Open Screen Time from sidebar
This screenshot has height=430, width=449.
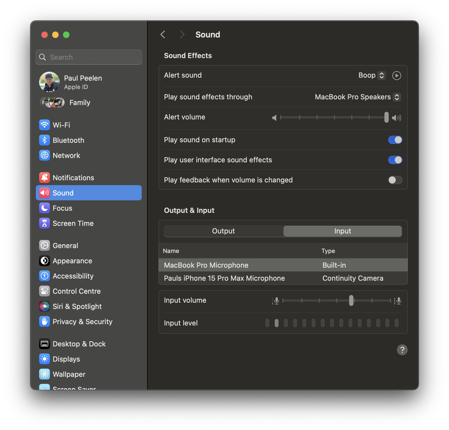44,223
